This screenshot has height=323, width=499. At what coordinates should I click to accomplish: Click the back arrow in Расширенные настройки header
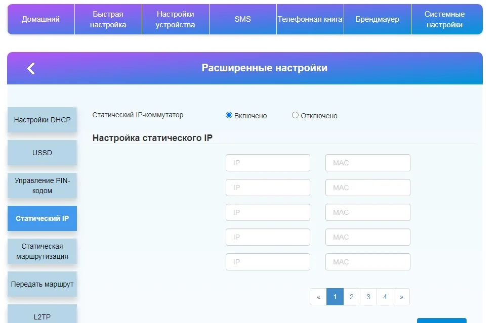click(x=29, y=68)
